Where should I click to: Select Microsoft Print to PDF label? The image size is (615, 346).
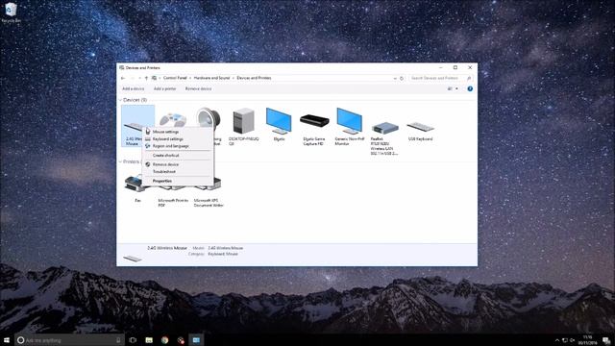(x=173, y=203)
